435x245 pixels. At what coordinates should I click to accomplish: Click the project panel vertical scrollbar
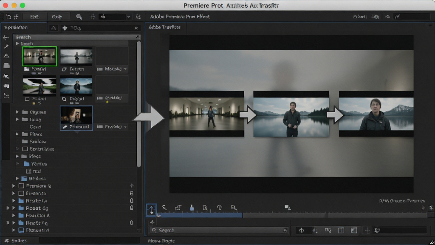[x=139, y=104]
